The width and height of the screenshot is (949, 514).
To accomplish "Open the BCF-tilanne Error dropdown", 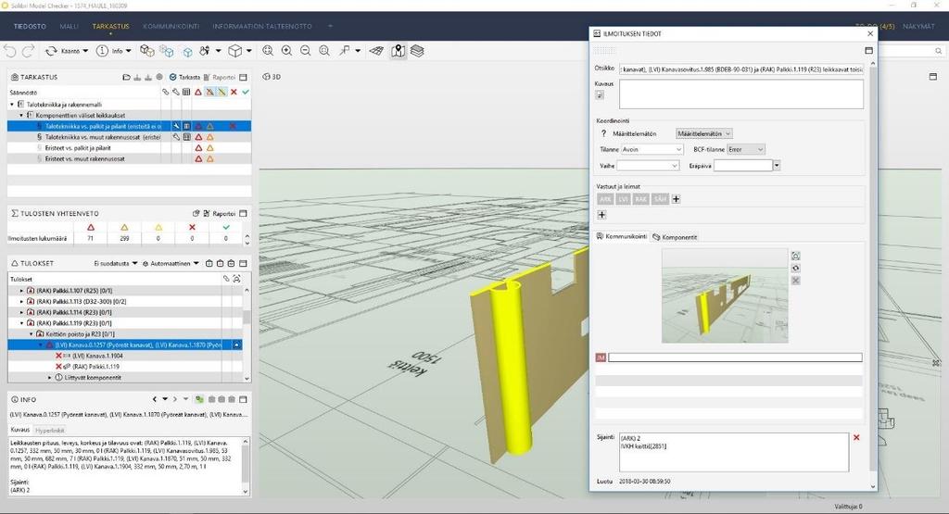I will tap(746, 149).
